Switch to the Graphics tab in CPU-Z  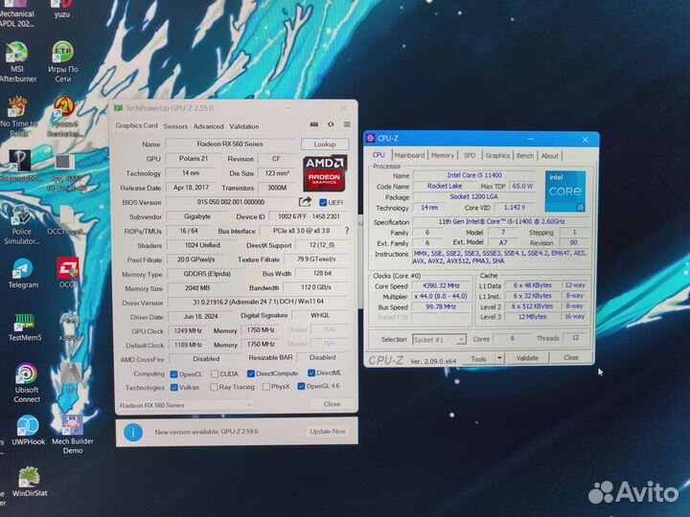coord(497,155)
